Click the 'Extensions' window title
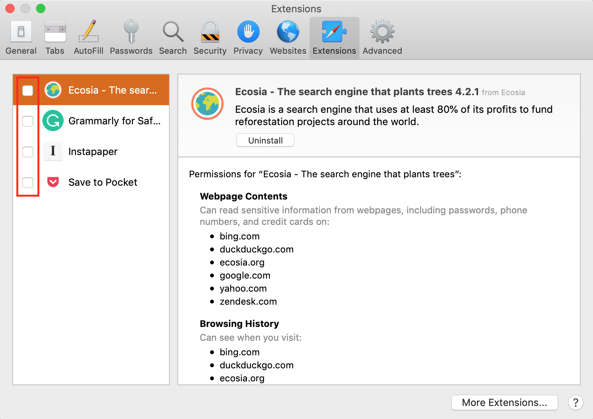The height and width of the screenshot is (419, 593). 296,9
